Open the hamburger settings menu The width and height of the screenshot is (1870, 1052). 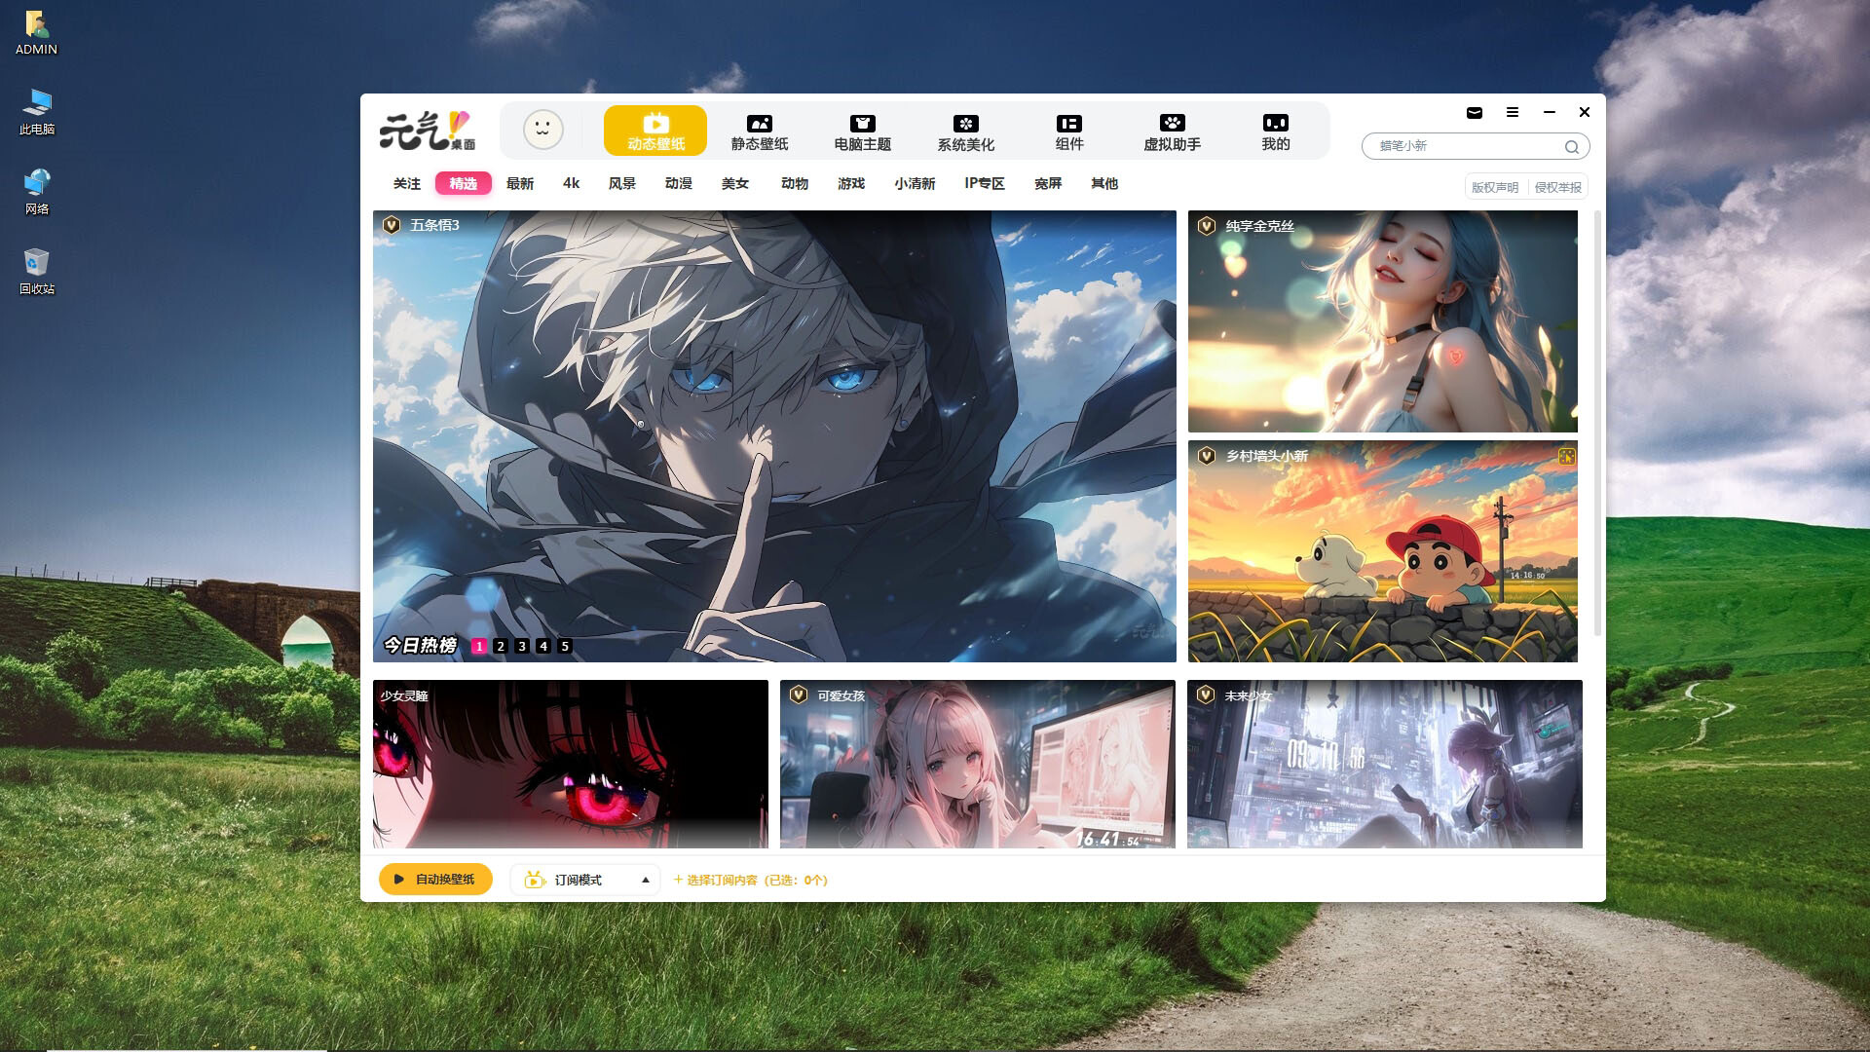click(1513, 112)
